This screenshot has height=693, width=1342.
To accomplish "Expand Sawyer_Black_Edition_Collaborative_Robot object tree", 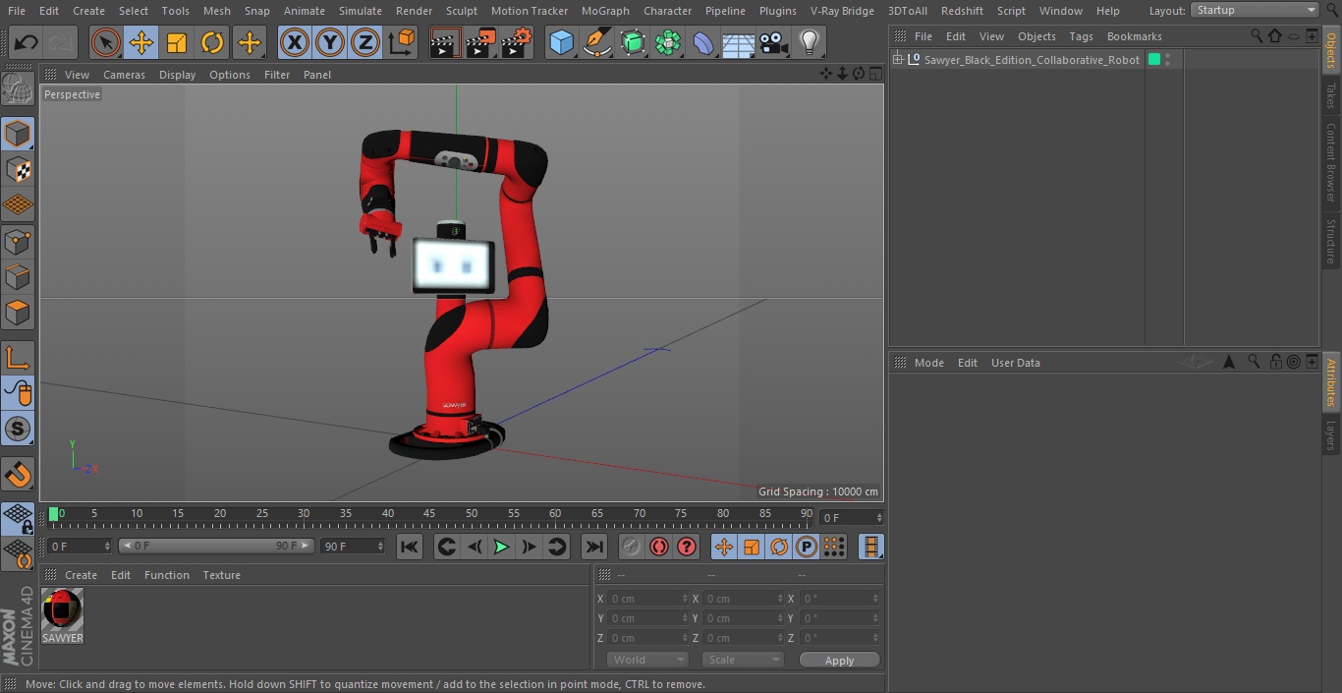I will [x=897, y=60].
